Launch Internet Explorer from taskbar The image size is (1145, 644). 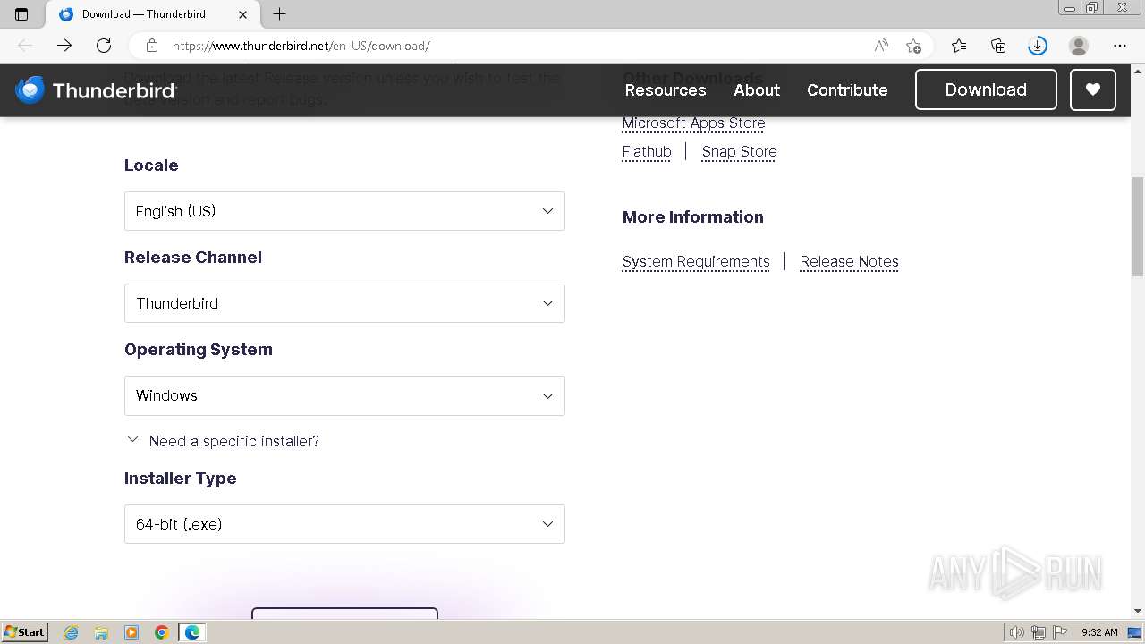pos(71,632)
